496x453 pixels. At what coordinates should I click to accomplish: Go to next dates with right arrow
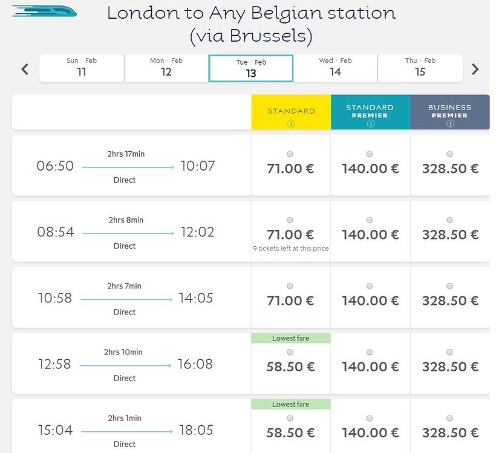[x=475, y=69]
